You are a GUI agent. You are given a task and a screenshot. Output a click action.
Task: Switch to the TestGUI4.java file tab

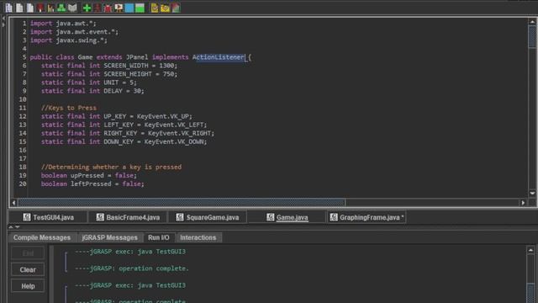[x=49, y=217]
